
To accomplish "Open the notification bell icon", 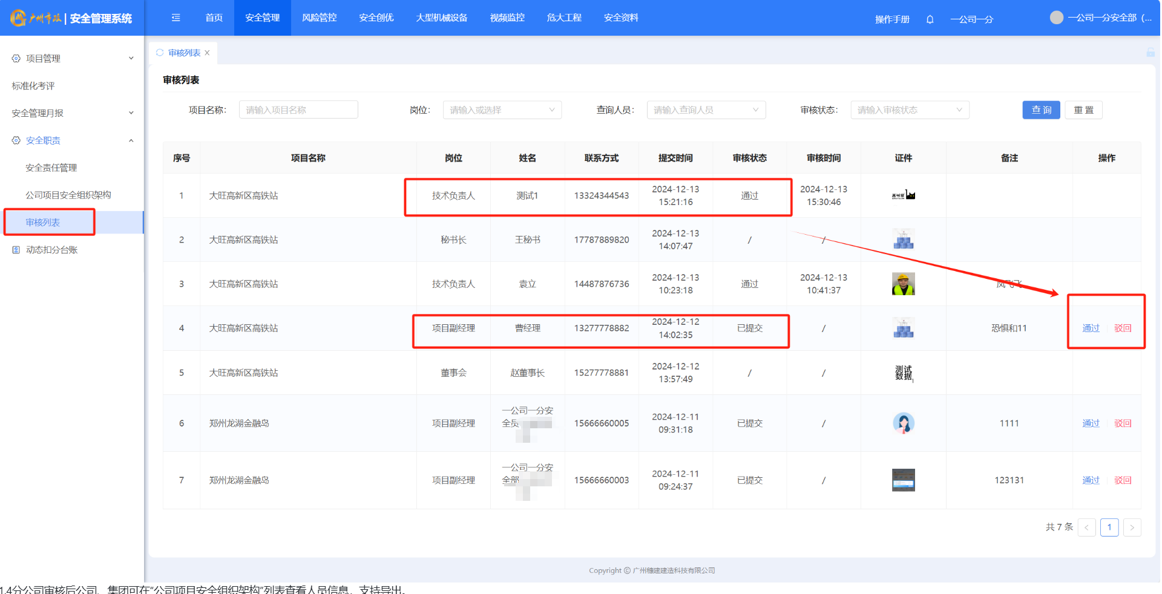I will [930, 19].
